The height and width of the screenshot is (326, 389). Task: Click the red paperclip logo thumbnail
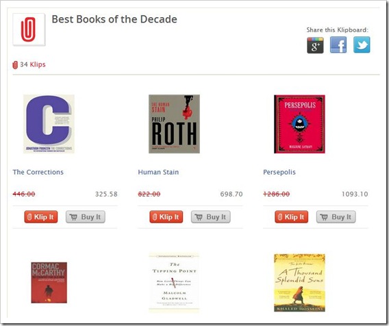pyautogui.click(x=29, y=29)
